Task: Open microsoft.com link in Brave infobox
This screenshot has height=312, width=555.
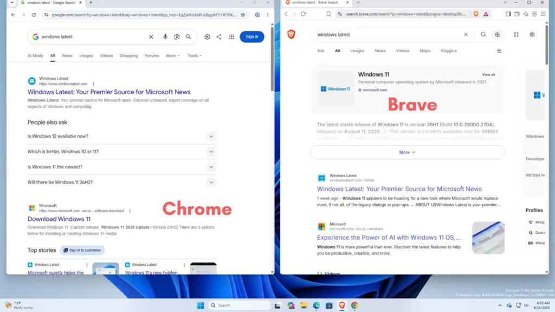Action: [375, 90]
